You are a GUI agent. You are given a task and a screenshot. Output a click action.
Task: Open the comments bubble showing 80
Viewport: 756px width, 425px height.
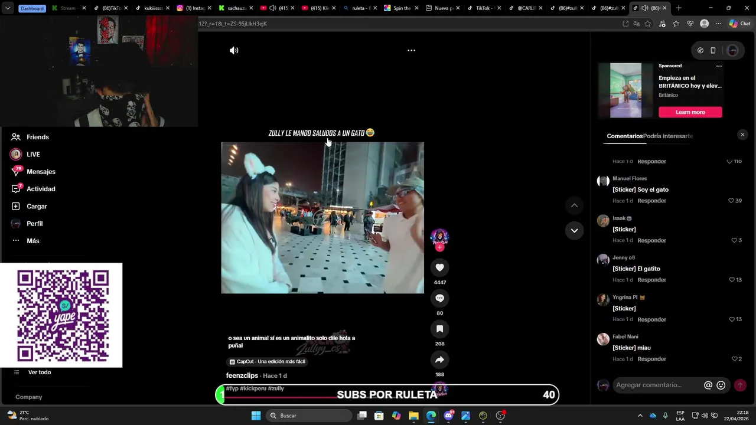(x=439, y=298)
